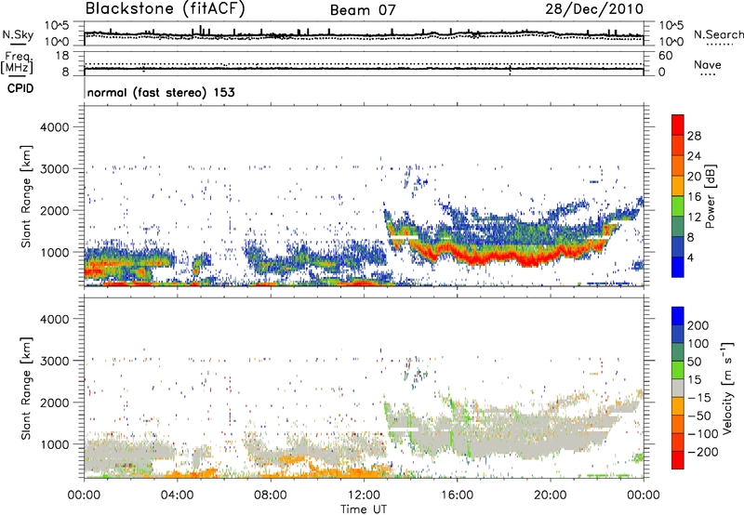This screenshot has height=515, width=744.
Task: Click the 'Blackstone (fitACF)' plot title
Action: tap(166, 9)
